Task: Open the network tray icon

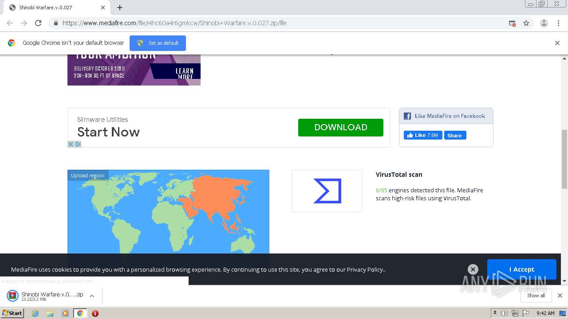Action: pos(515,313)
